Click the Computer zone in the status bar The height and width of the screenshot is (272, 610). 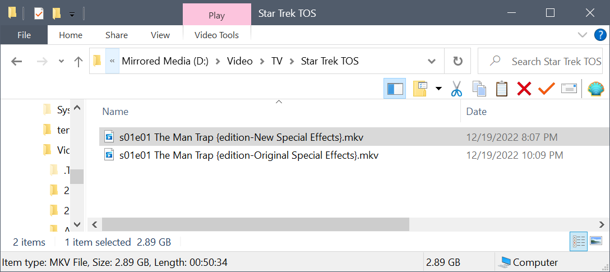(529, 262)
